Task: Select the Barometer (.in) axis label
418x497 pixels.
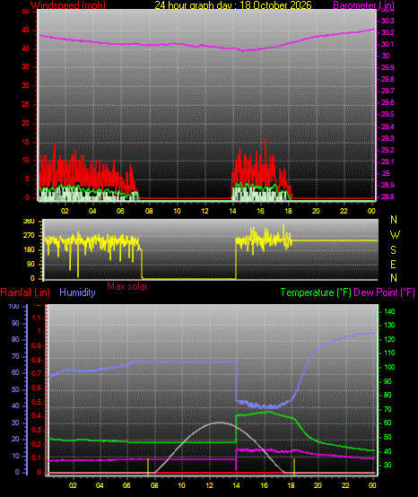Action: (363, 4)
